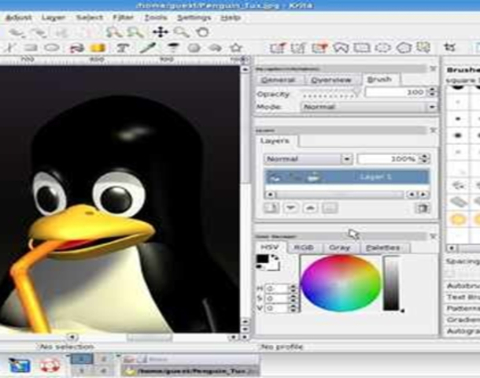
Task: Reset to default black and white colors
Action: coord(259,268)
